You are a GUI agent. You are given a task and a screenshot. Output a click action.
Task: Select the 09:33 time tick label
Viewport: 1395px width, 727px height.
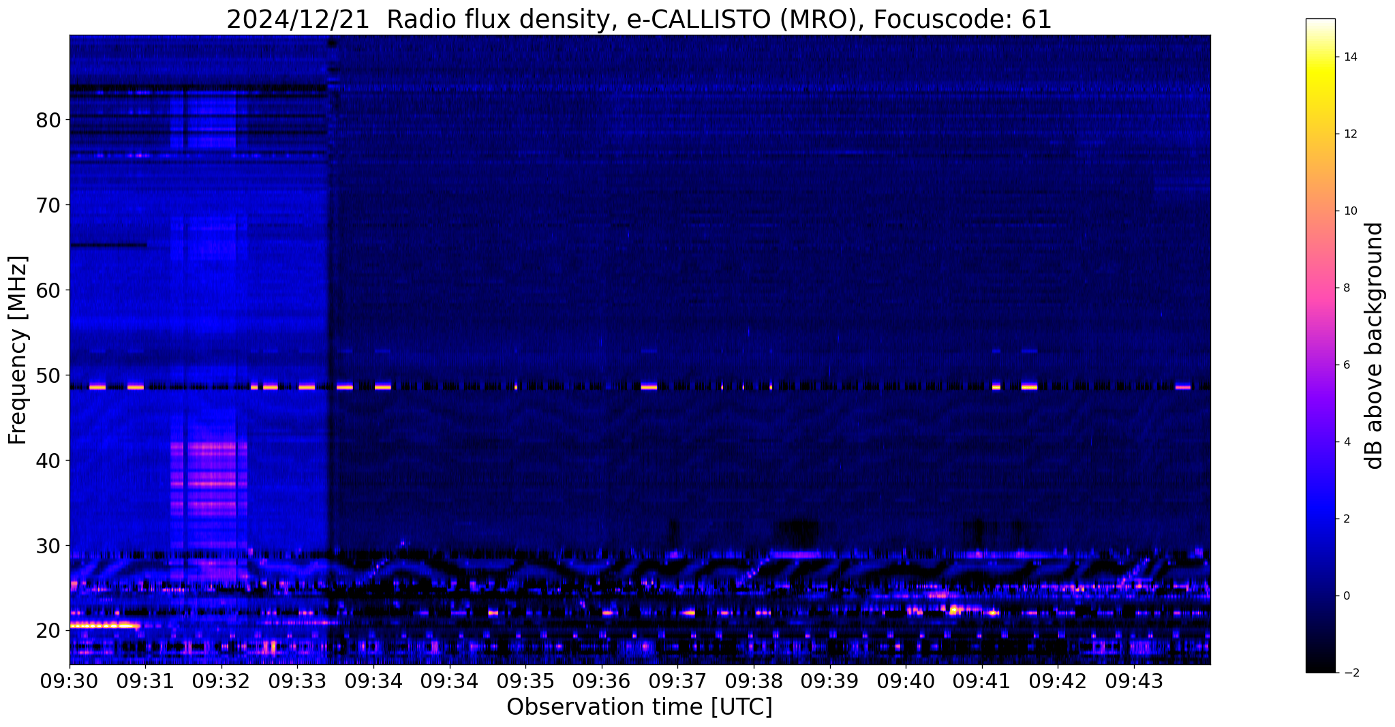point(298,681)
